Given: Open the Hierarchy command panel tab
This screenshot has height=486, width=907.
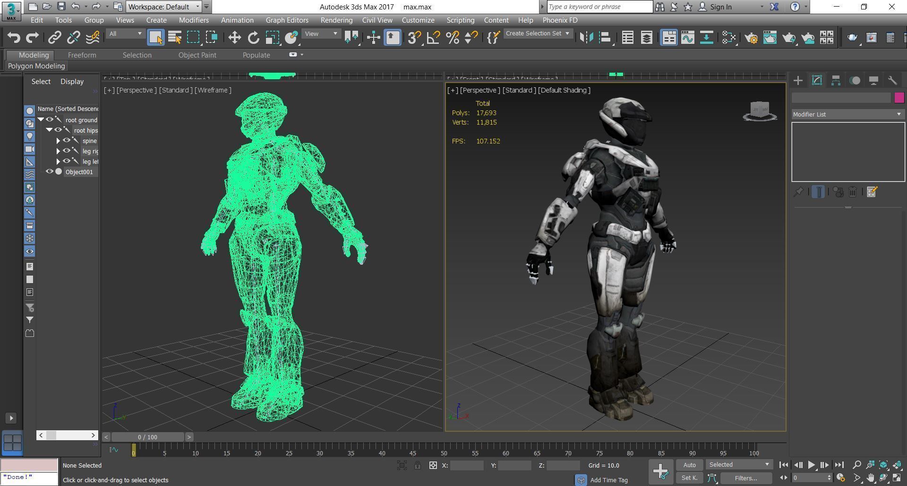Looking at the screenshot, I should [836, 81].
